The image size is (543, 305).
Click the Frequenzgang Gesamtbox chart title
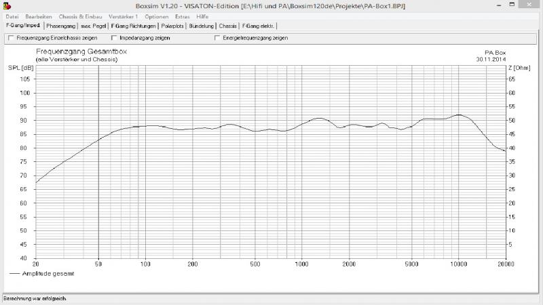(81, 52)
